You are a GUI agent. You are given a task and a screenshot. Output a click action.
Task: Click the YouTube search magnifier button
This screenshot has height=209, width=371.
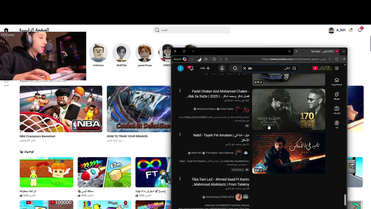235,68
